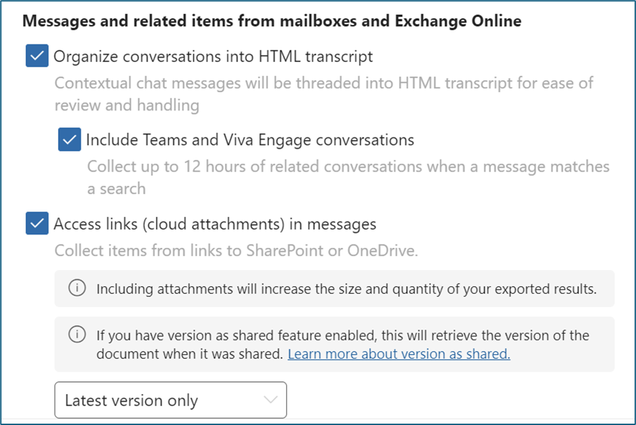
Task: Click 'Contextual chat messages will be threaded' description
Action: [323, 84]
